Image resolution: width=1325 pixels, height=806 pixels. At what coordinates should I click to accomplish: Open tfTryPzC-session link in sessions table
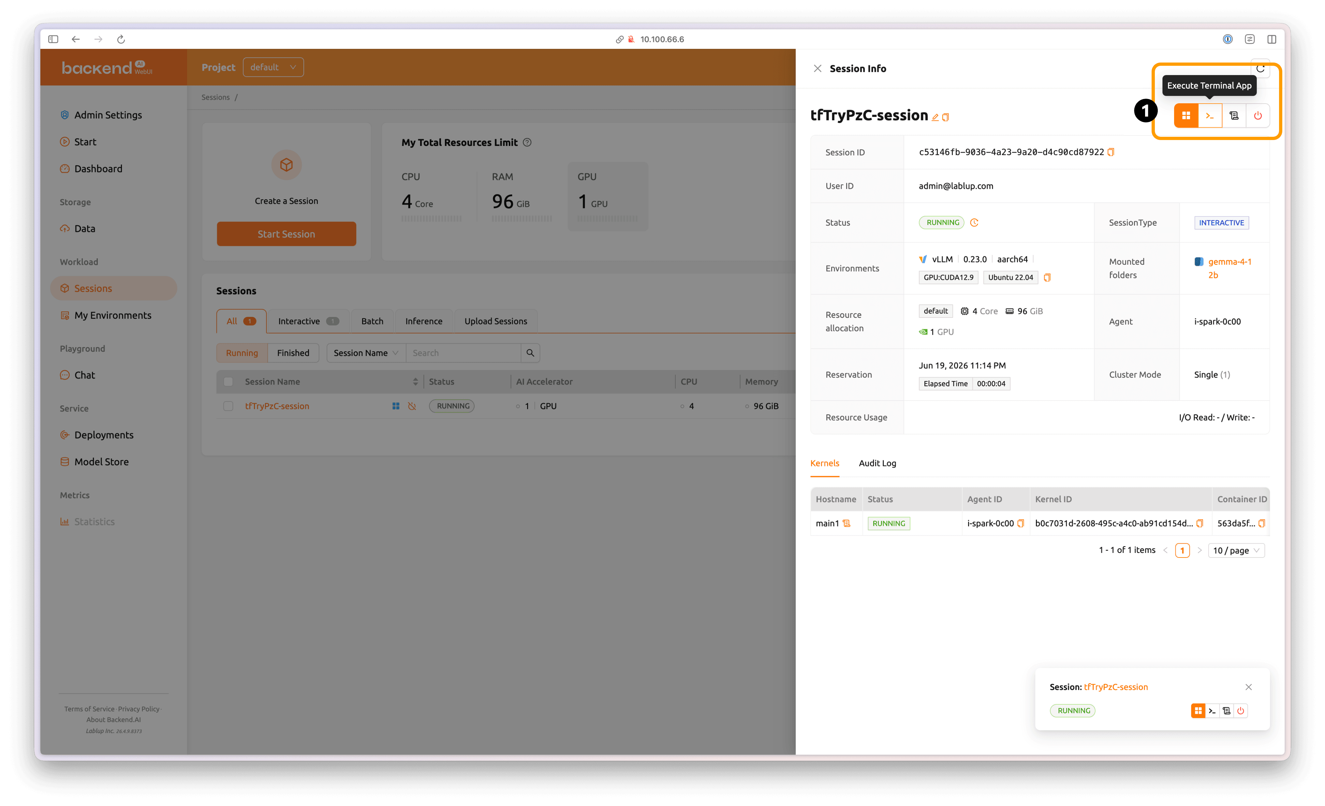click(277, 406)
